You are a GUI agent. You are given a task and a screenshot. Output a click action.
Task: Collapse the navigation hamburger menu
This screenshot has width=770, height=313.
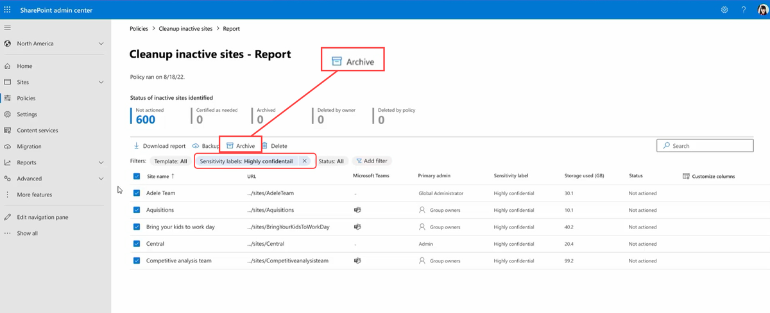click(8, 28)
